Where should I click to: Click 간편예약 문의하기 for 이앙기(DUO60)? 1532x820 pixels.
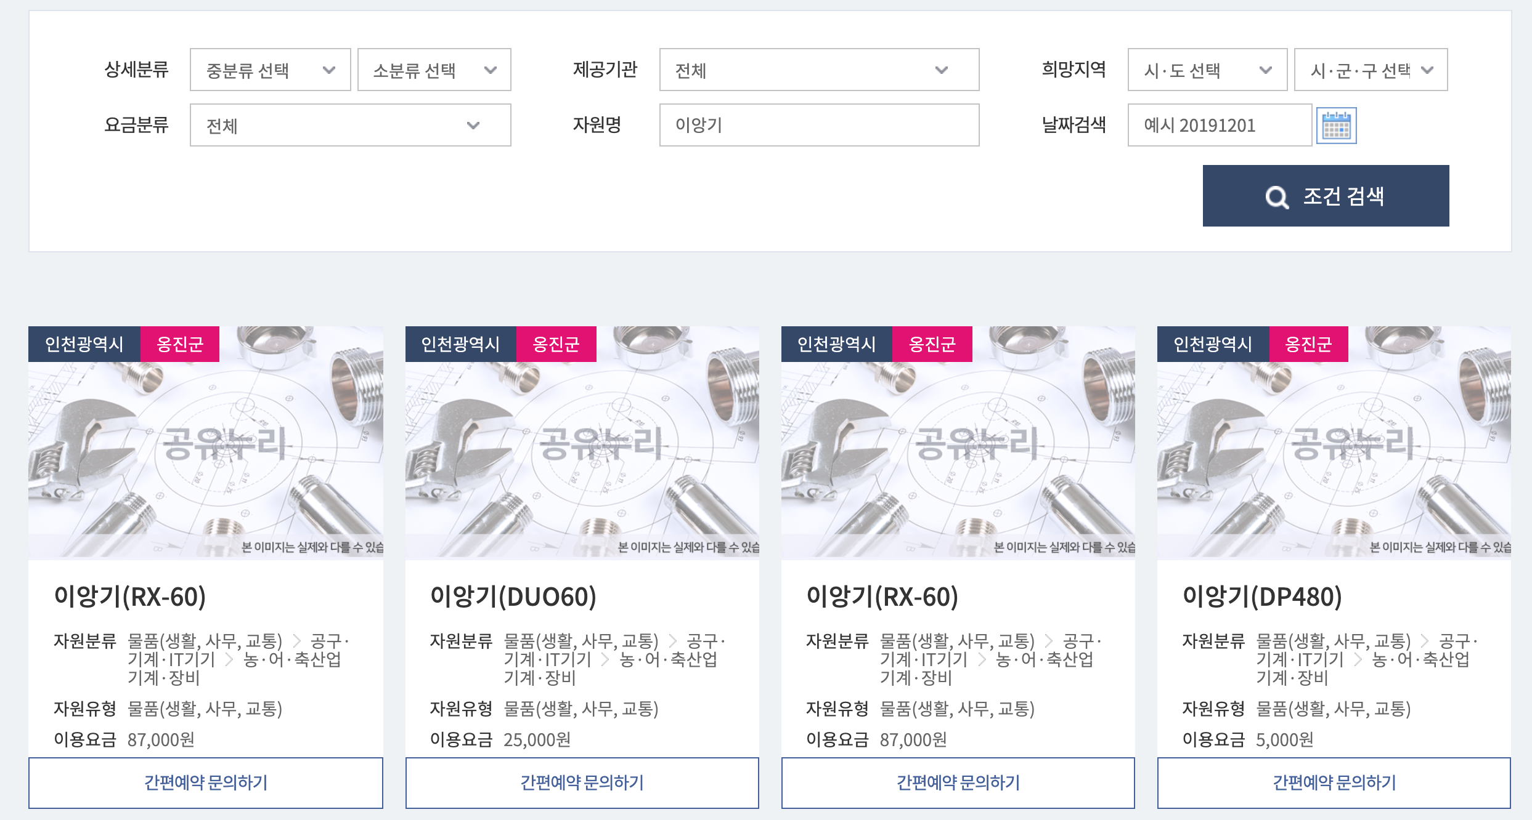(582, 782)
